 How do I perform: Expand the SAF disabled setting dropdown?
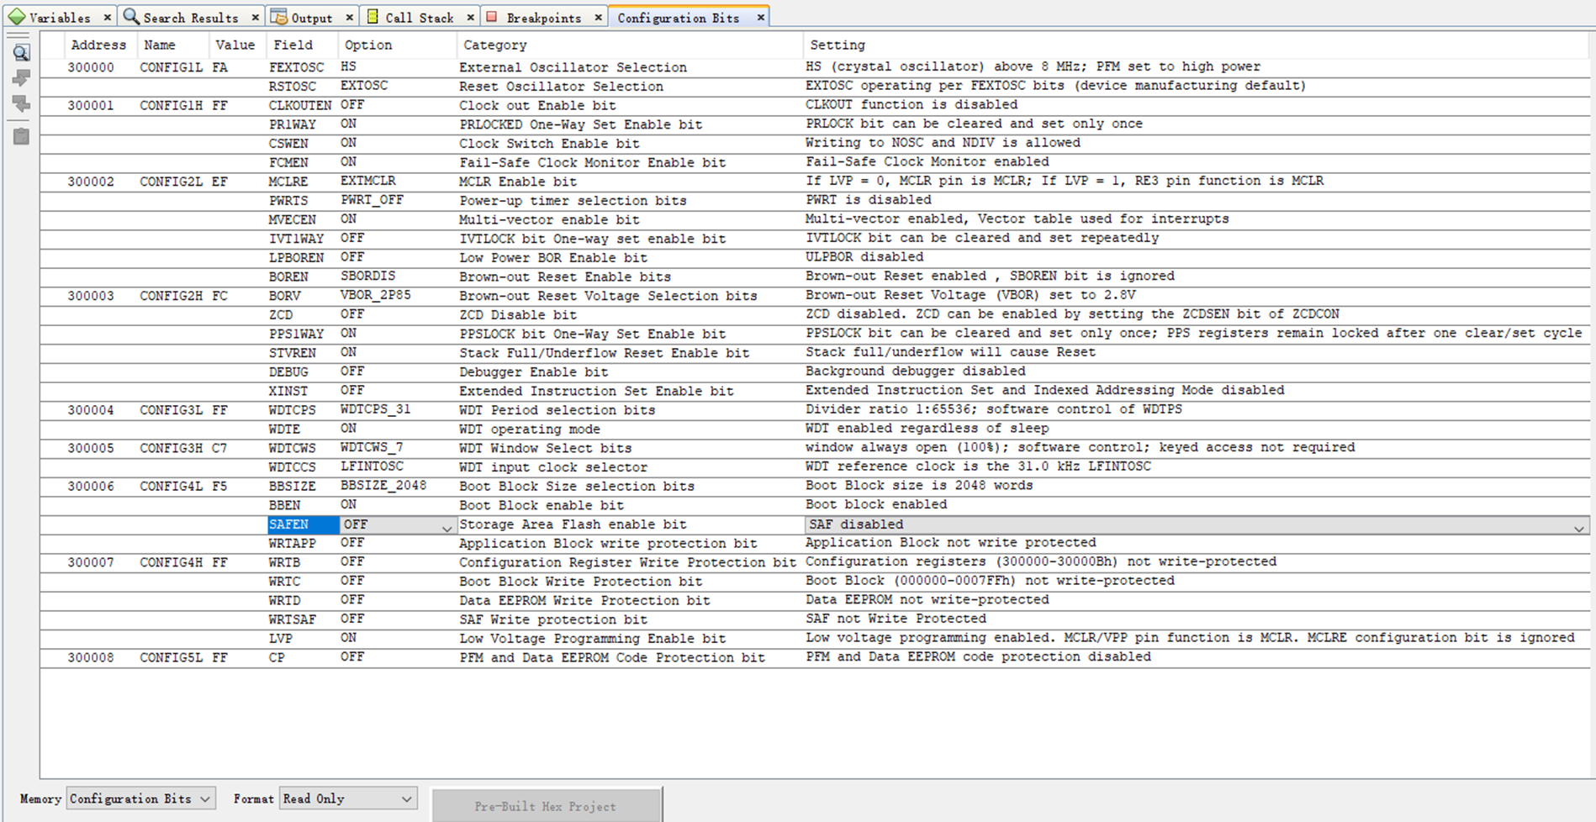tap(1579, 524)
